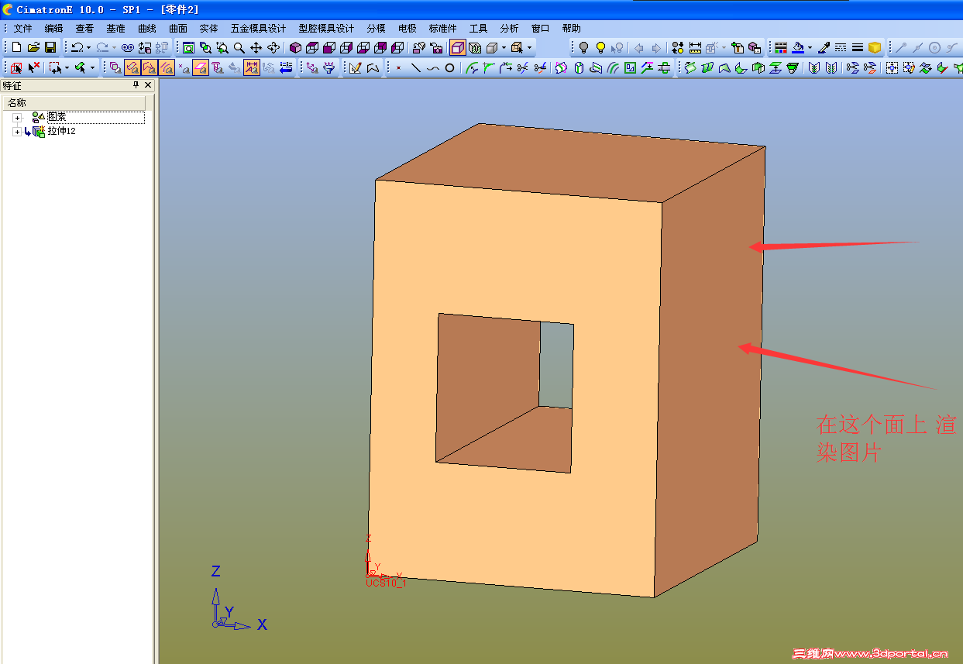
Task: Expand the 图素 tree node
Action: click(x=17, y=117)
